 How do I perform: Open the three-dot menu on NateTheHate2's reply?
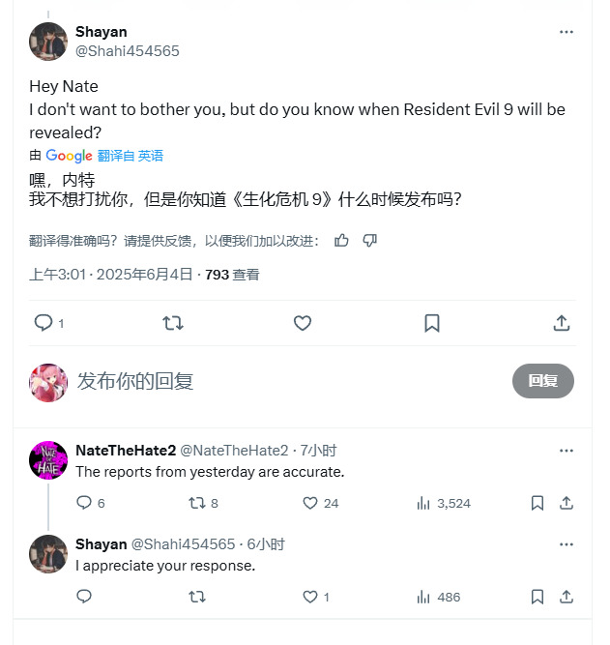coord(566,451)
